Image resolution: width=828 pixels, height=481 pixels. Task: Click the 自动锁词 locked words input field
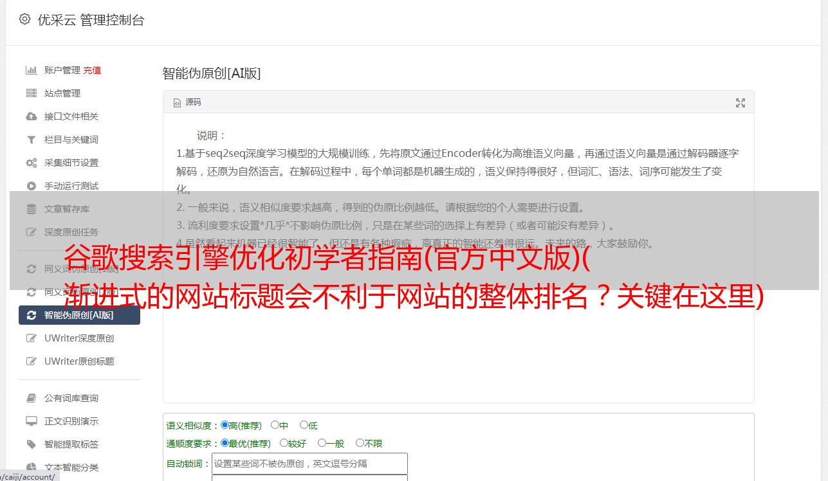click(x=309, y=464)
